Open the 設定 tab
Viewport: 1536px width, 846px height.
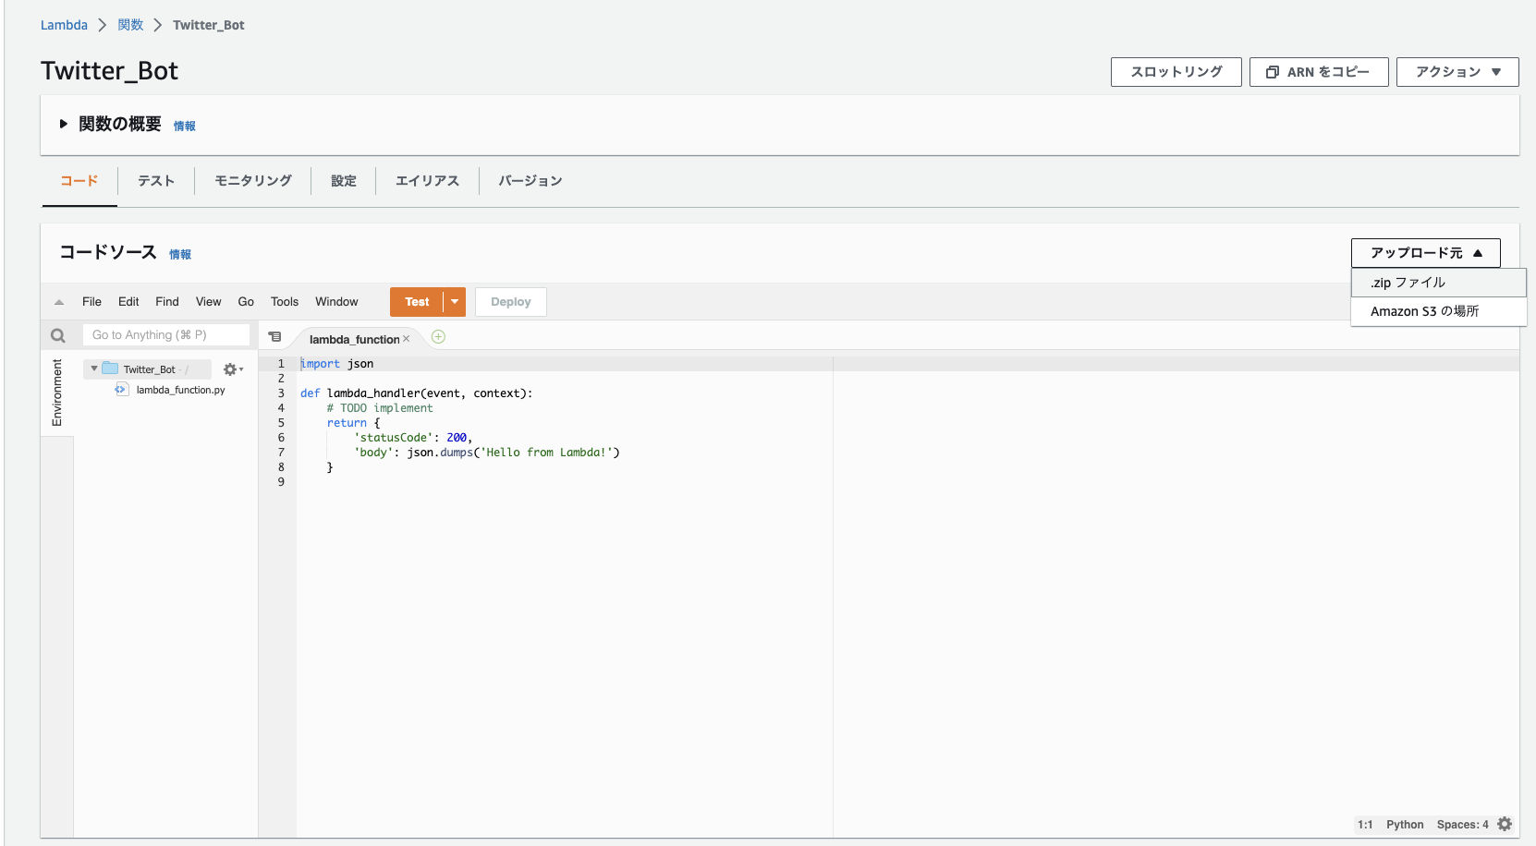click(x=344, y=181)
